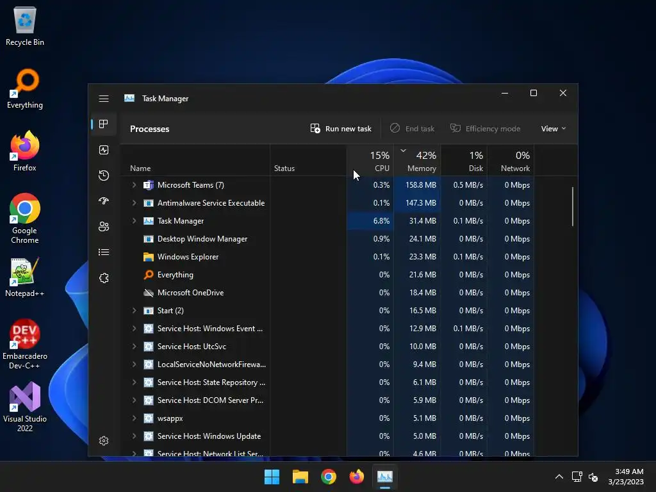
Task: Expand the LocalServiceNoNetworkFirewall row
Action: (134, 365)
